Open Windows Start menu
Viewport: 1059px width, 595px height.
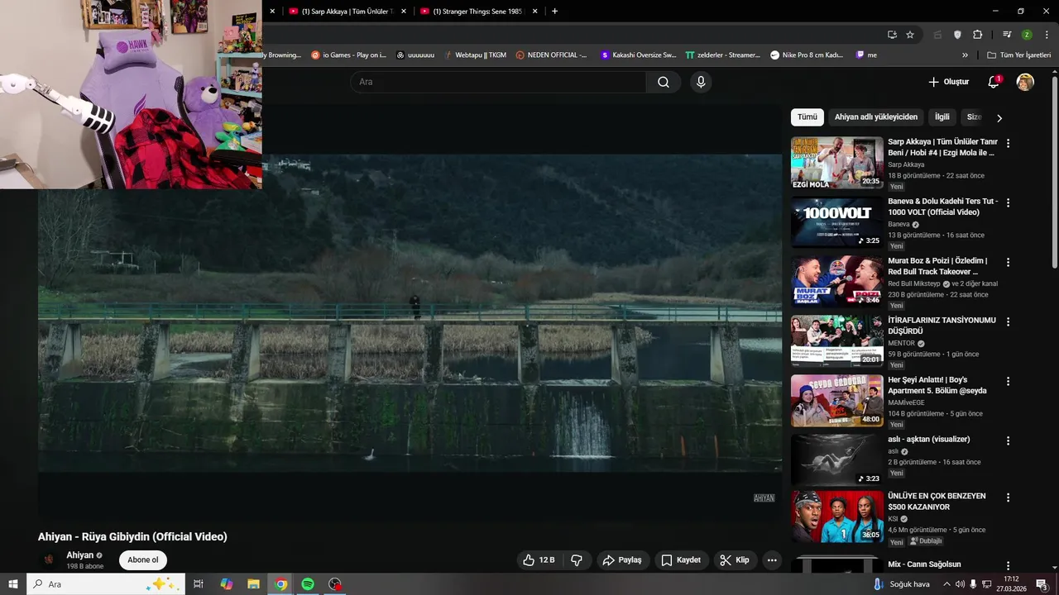click(x=13, y=584)
